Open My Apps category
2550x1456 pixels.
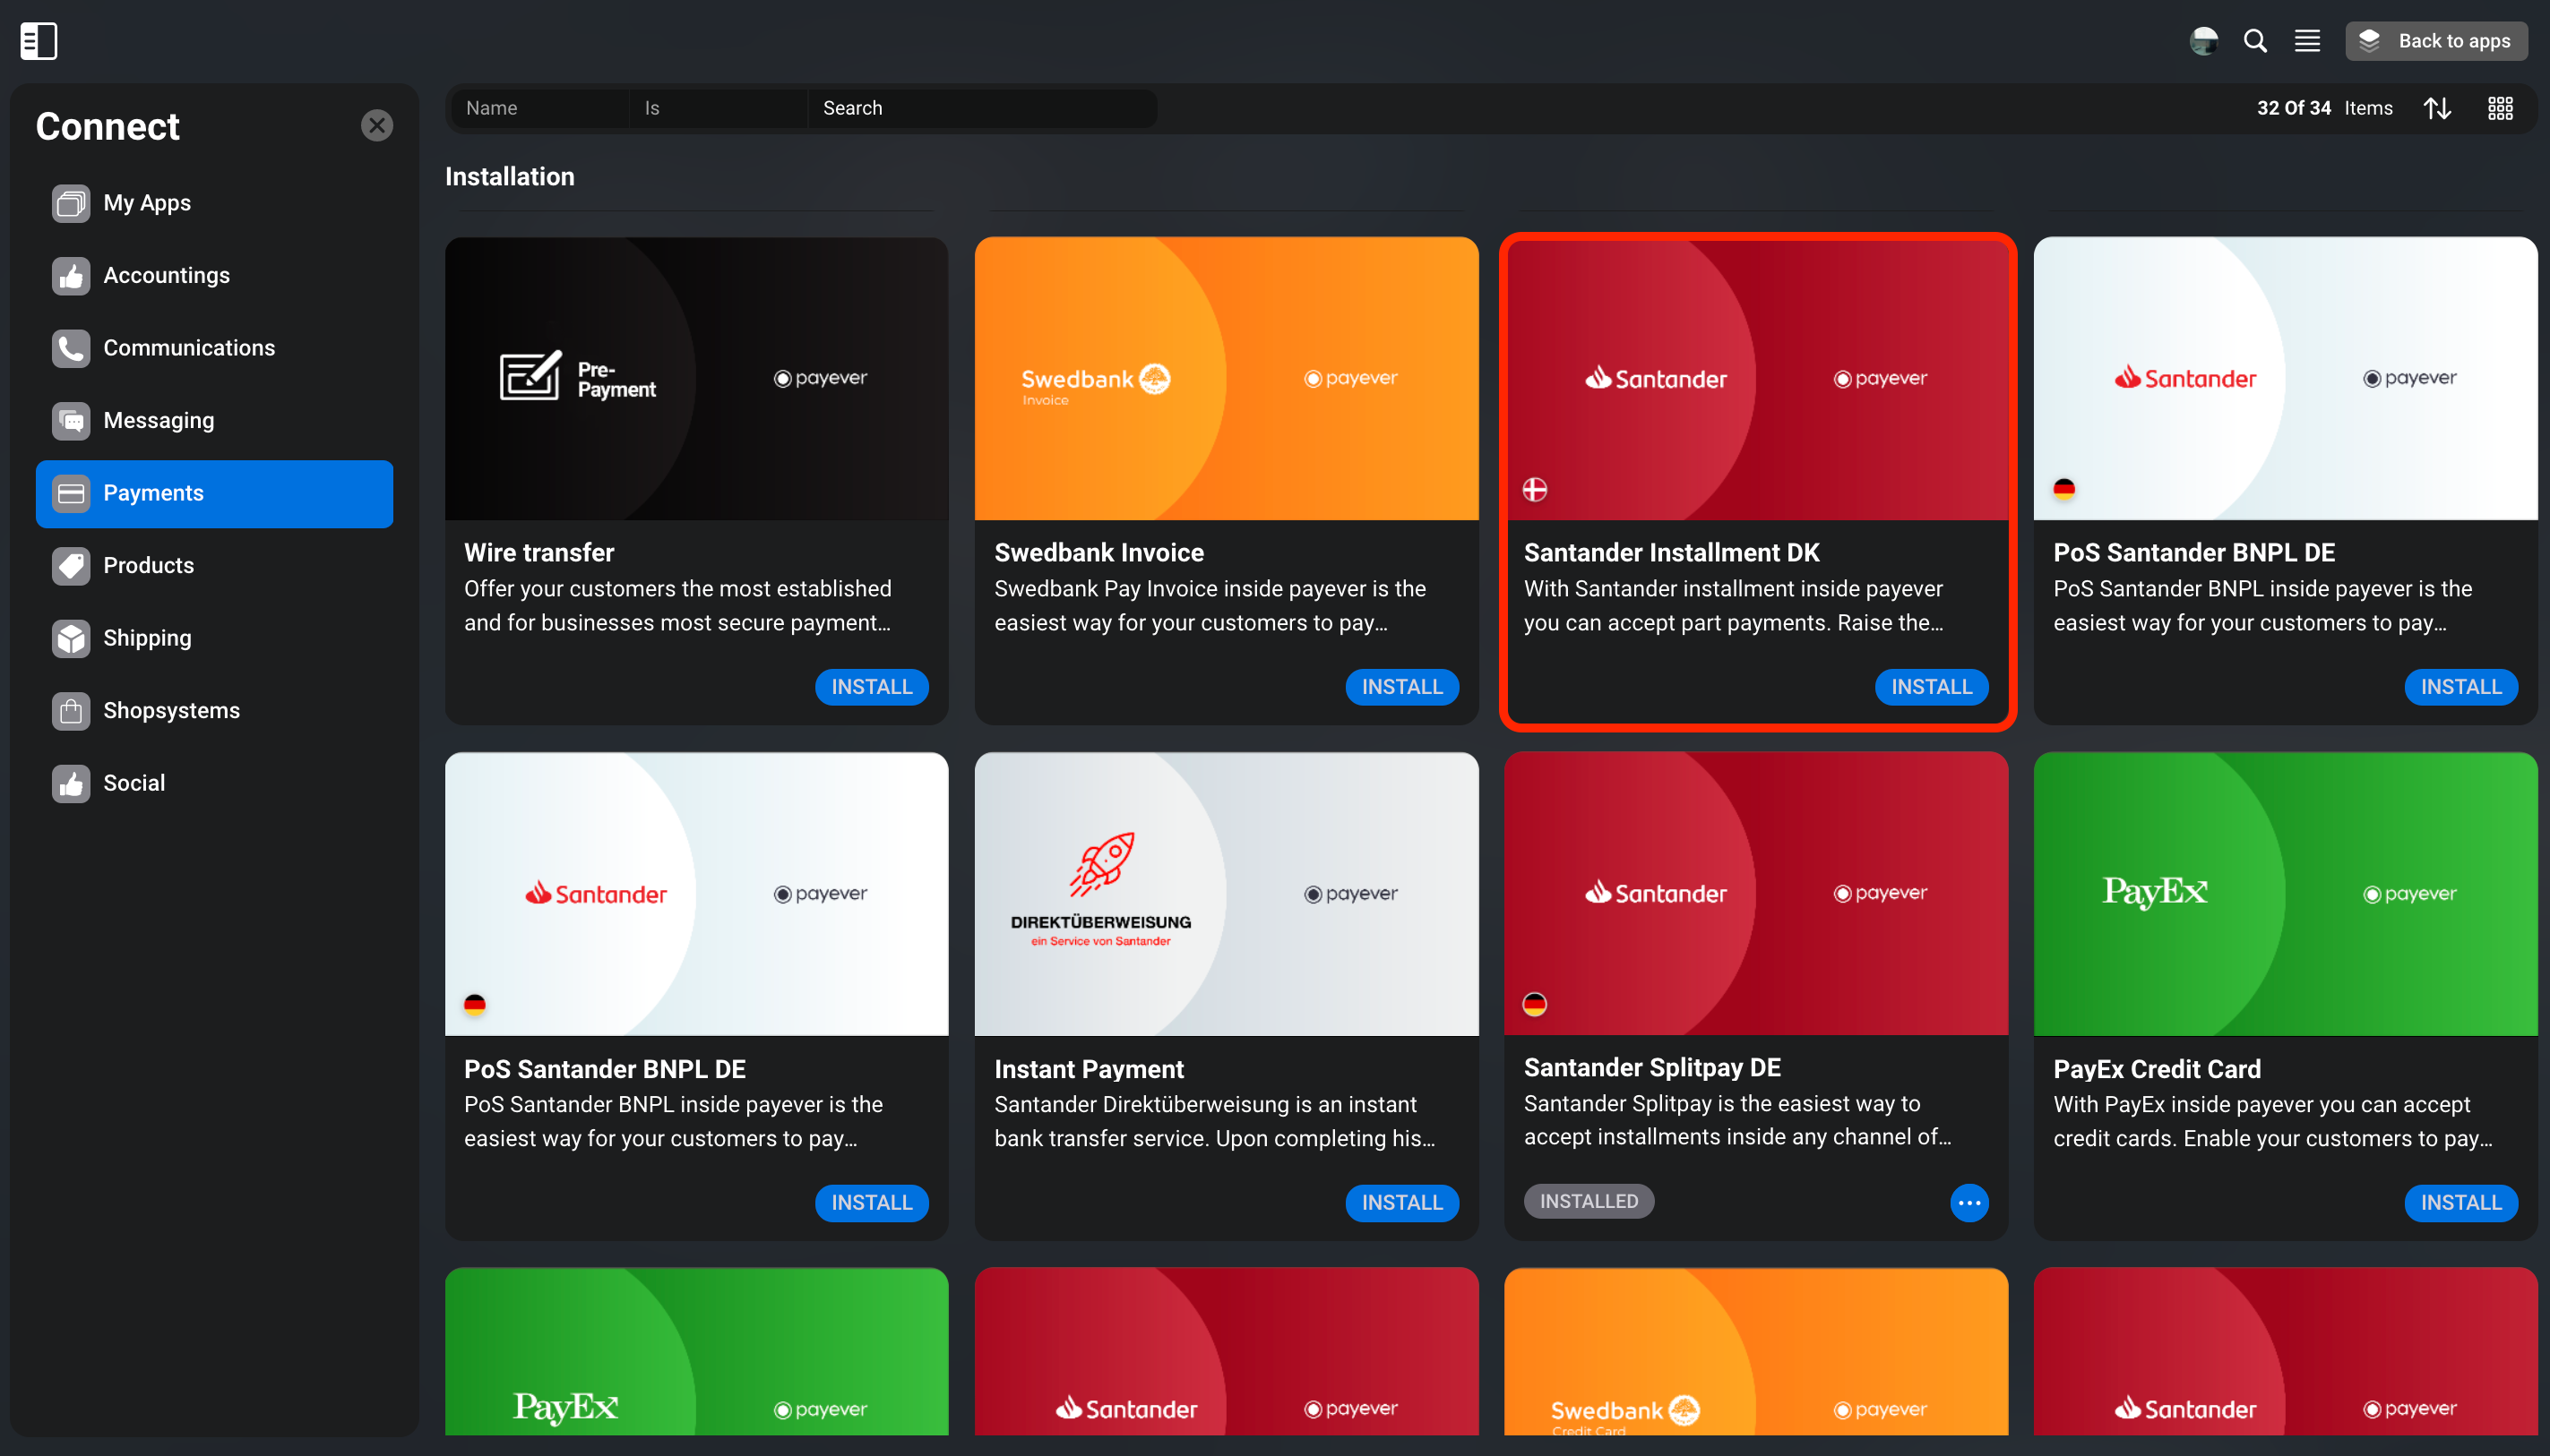point(214,203)
